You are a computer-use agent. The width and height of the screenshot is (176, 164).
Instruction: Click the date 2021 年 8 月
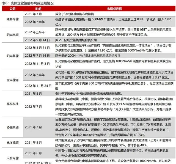click(x=33, y=143)
